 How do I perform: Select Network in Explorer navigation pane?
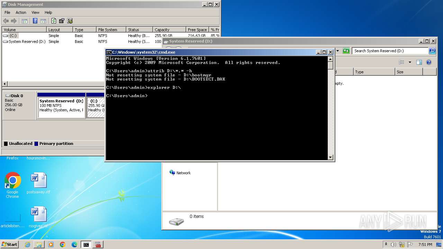click(x=180, y=173)
